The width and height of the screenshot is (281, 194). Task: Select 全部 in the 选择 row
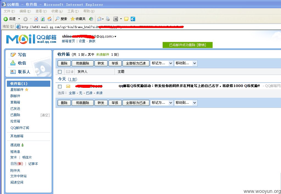[72, 93]
